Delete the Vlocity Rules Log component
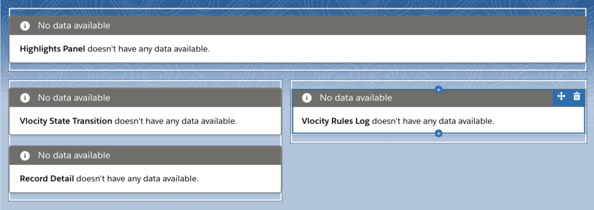This screenshot has height=210, width=594. pos(576,97)
